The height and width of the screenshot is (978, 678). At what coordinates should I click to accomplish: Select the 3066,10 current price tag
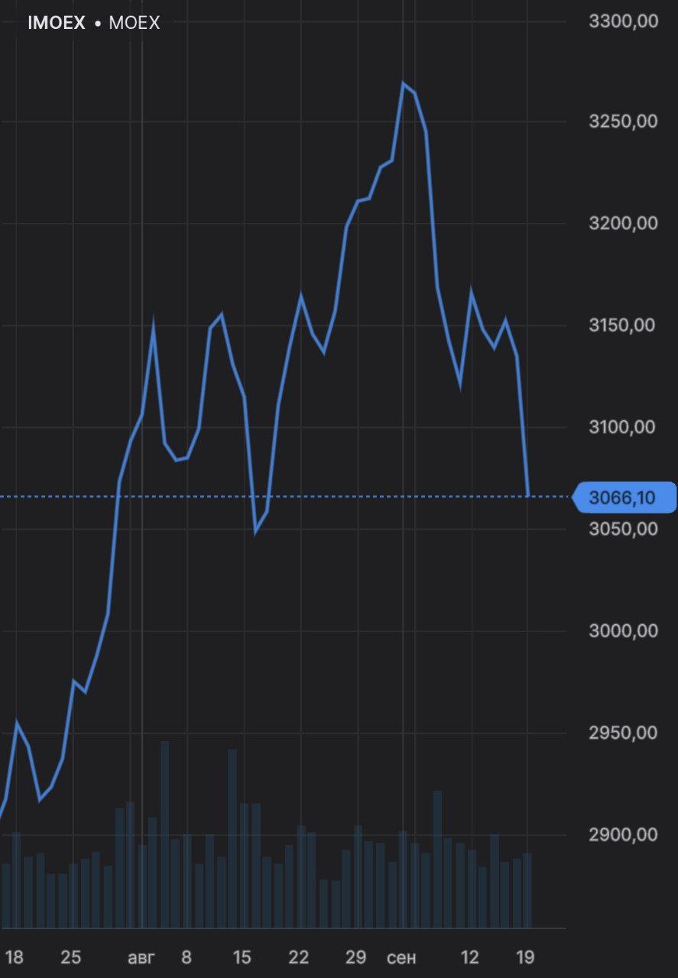click(x=623, y=498)
